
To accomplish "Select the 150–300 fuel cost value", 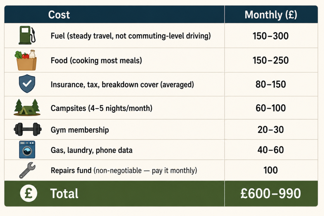I will pyautogui.click(x=271, y=36).
